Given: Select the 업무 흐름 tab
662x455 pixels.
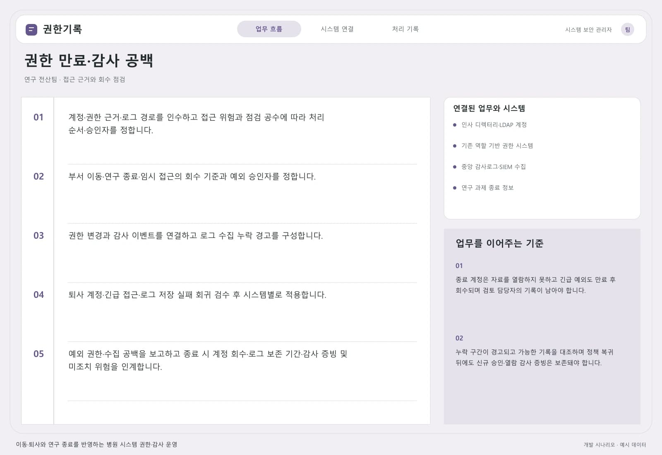Looking at the screenshot, I should click(269, 29).
